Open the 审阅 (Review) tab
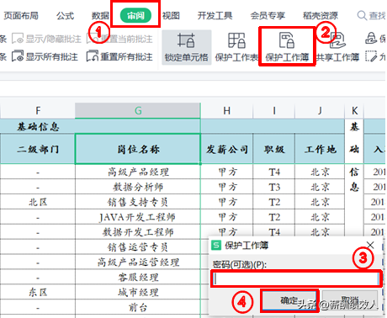387x318 pixels. pyautogui.click(x=135, y=16)
